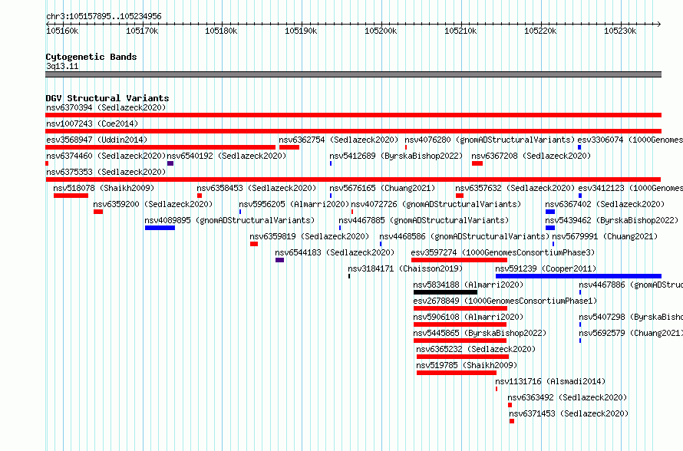Select the 3q13.11 band label
The width and height of the screenshot is (683, 451).
(x=62, y=66)
